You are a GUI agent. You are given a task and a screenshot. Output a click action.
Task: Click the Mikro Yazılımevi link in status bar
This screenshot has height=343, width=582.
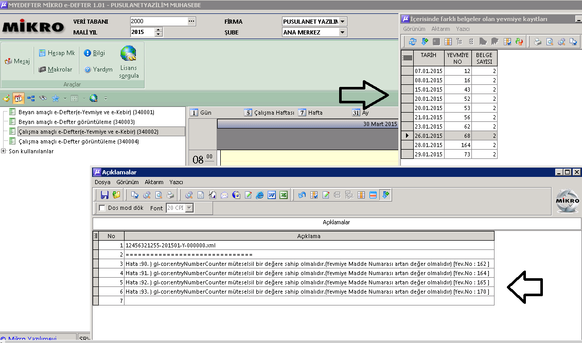pos(29,338)
